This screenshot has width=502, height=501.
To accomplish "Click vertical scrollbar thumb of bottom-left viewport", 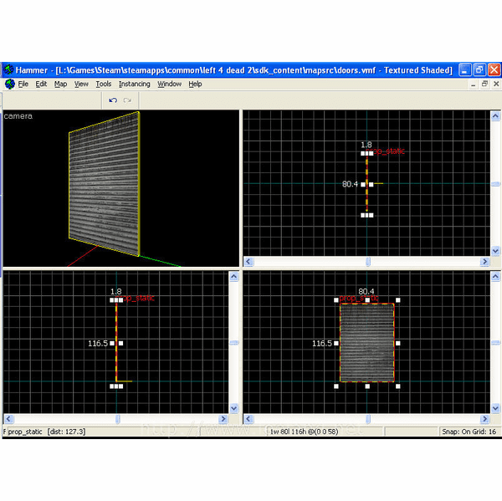I will pyautogui.click(x=234, y=342).
